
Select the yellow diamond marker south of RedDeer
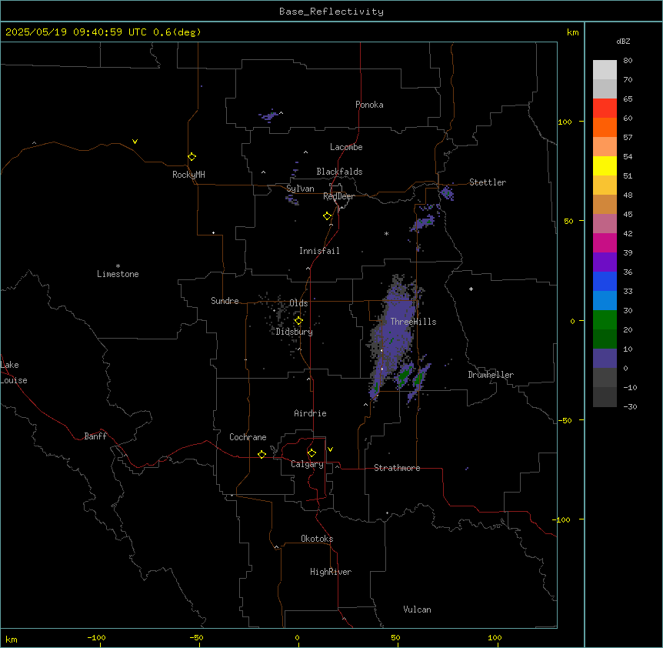[x=328, y=216]
